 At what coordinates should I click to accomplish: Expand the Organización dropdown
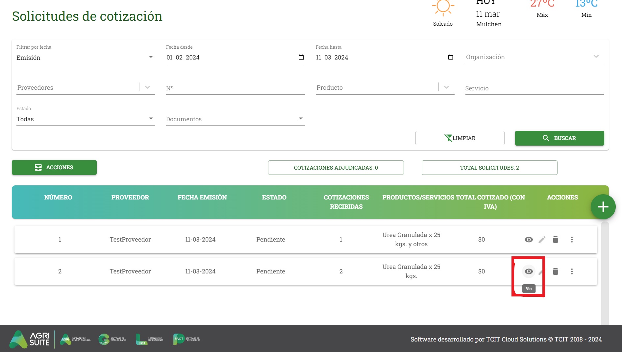coord(596,57)
